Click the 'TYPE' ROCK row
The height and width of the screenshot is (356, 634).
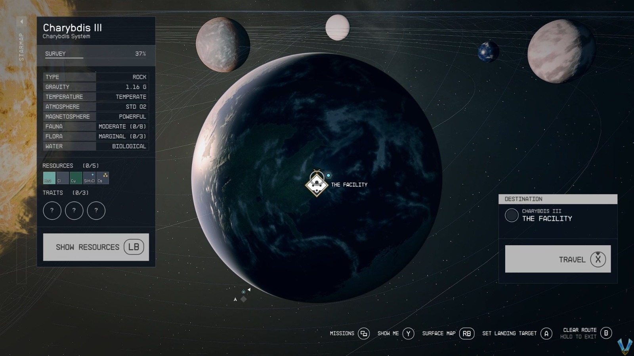point(96,77)
